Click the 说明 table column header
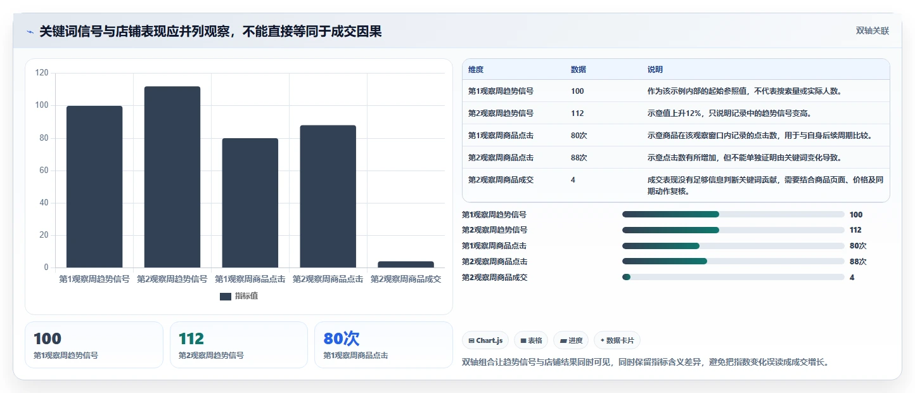The image size is (915, 393). 655,70
